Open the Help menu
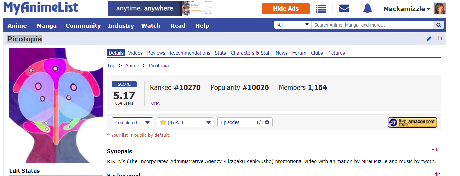This screenshot has width=460, height=176. [x=202, y=26]
